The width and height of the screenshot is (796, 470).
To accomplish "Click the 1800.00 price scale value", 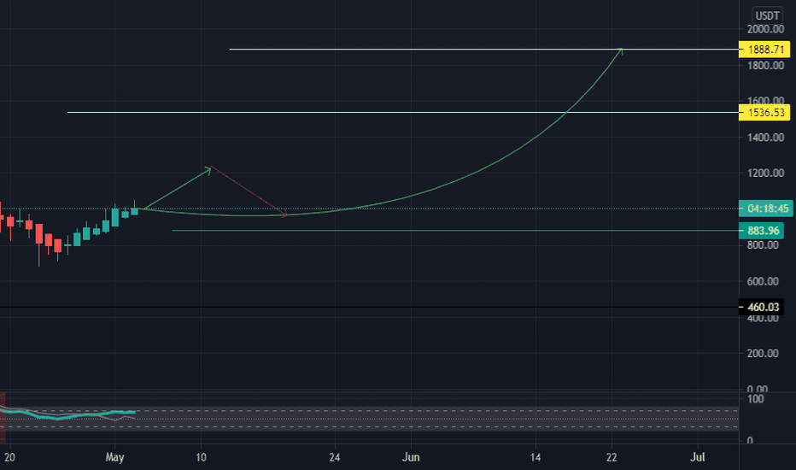I will [x=765, y=66].
